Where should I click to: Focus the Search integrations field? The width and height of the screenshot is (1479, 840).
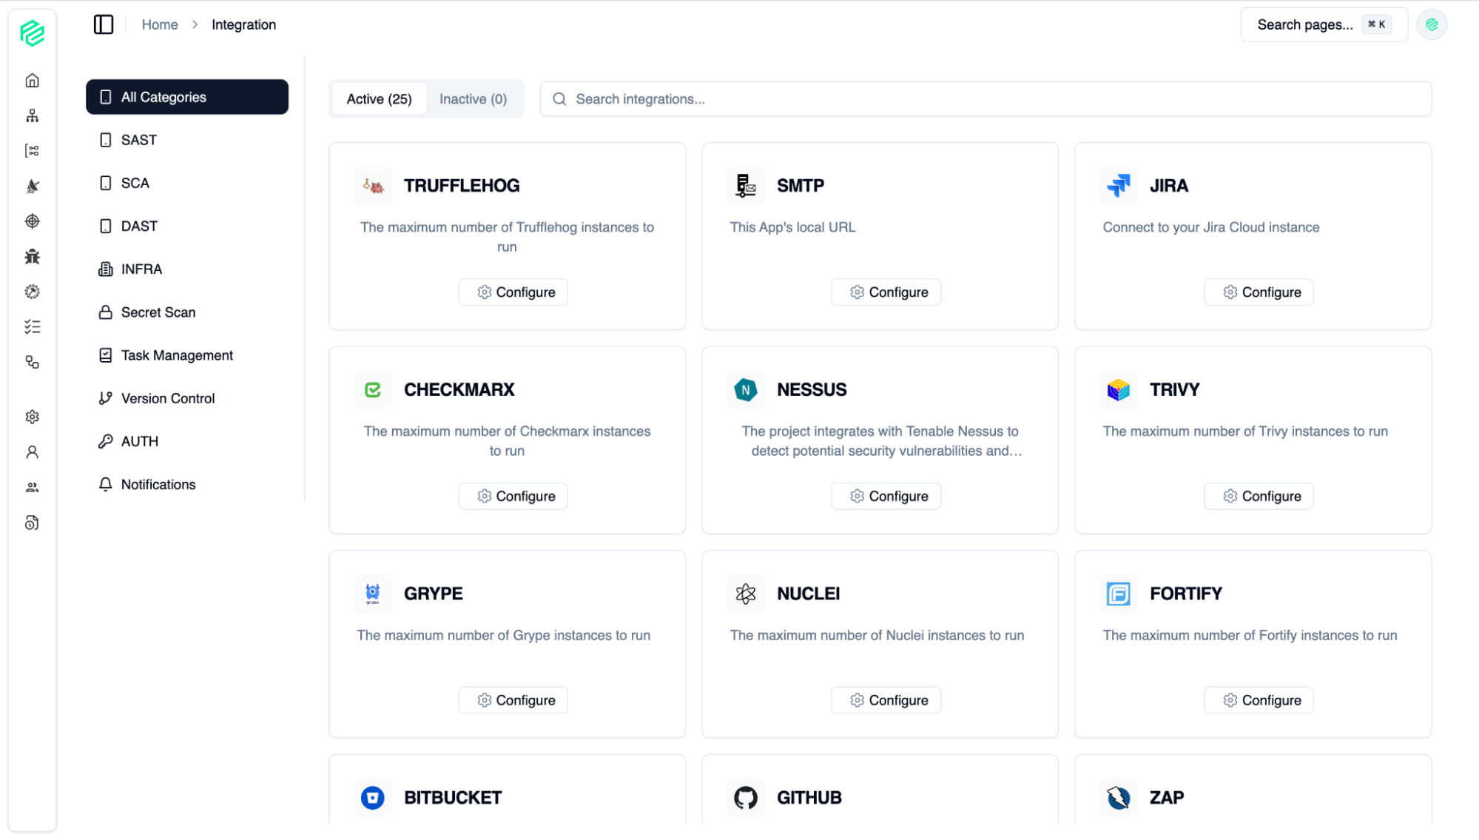pos(986,99)
